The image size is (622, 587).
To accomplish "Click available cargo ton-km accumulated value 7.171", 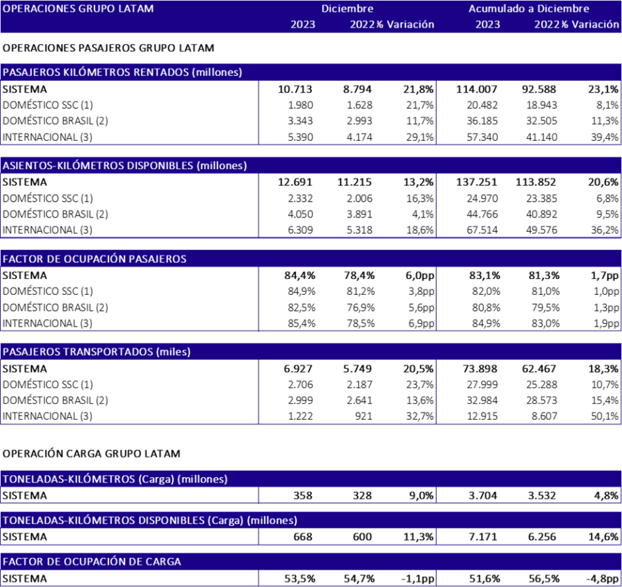I will (x=483, y=537).
